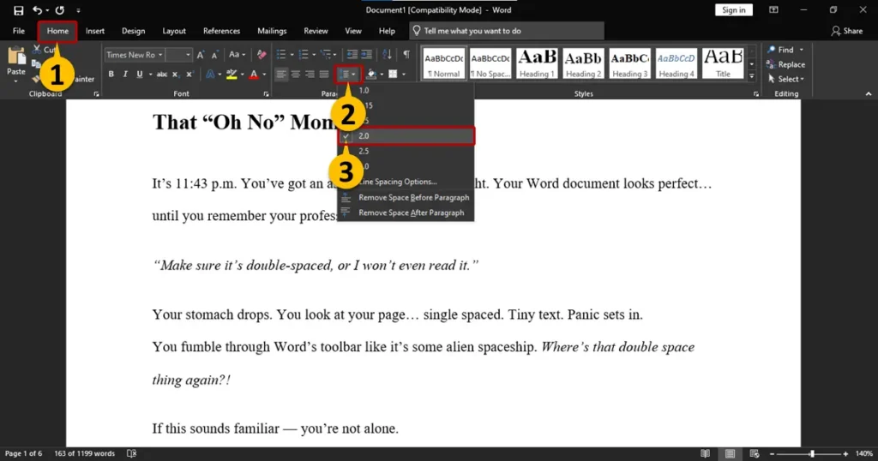Image resolution: width=878 pixels, height=461 pixels.
Task: Open the font color dropdown arrow
Action: coord(264,74)
